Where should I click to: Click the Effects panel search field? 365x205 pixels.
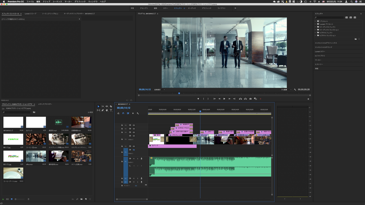click(329, 18)
